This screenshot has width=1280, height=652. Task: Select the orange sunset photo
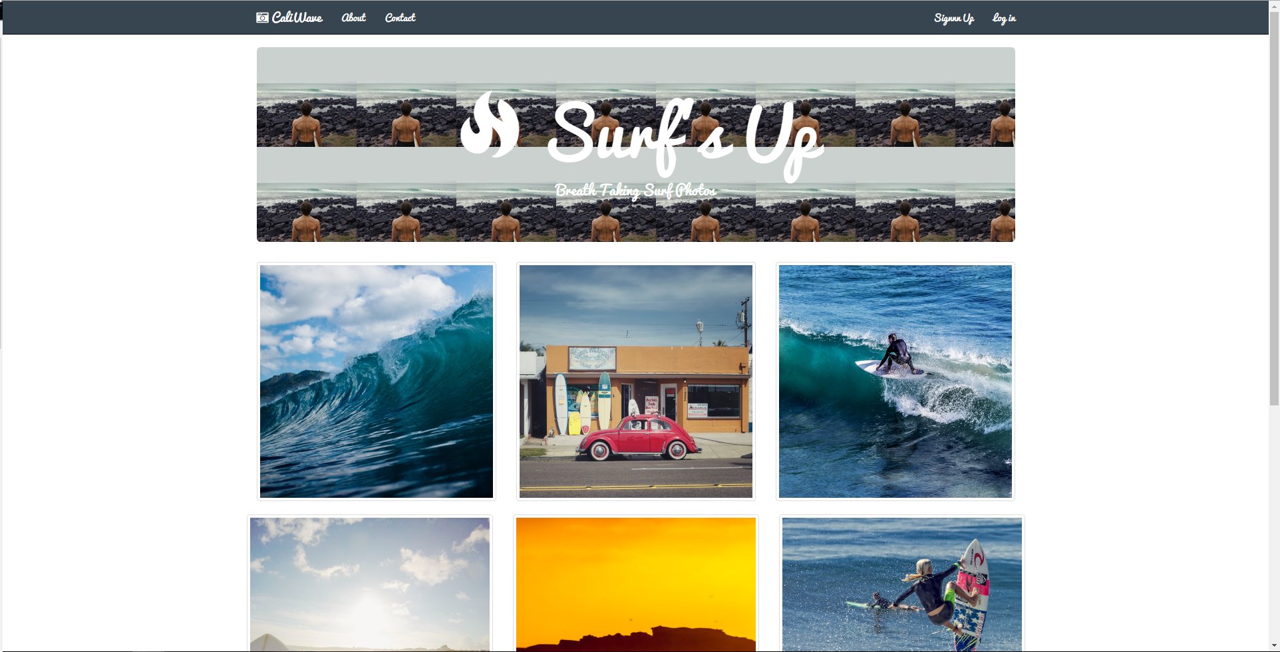click(x=636, y=584)
